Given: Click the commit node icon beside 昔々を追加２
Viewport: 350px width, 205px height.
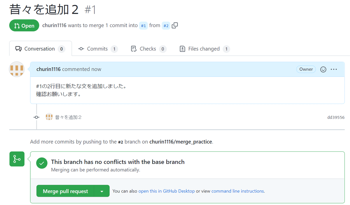Looking at the screenshot, I should [36, 117].
